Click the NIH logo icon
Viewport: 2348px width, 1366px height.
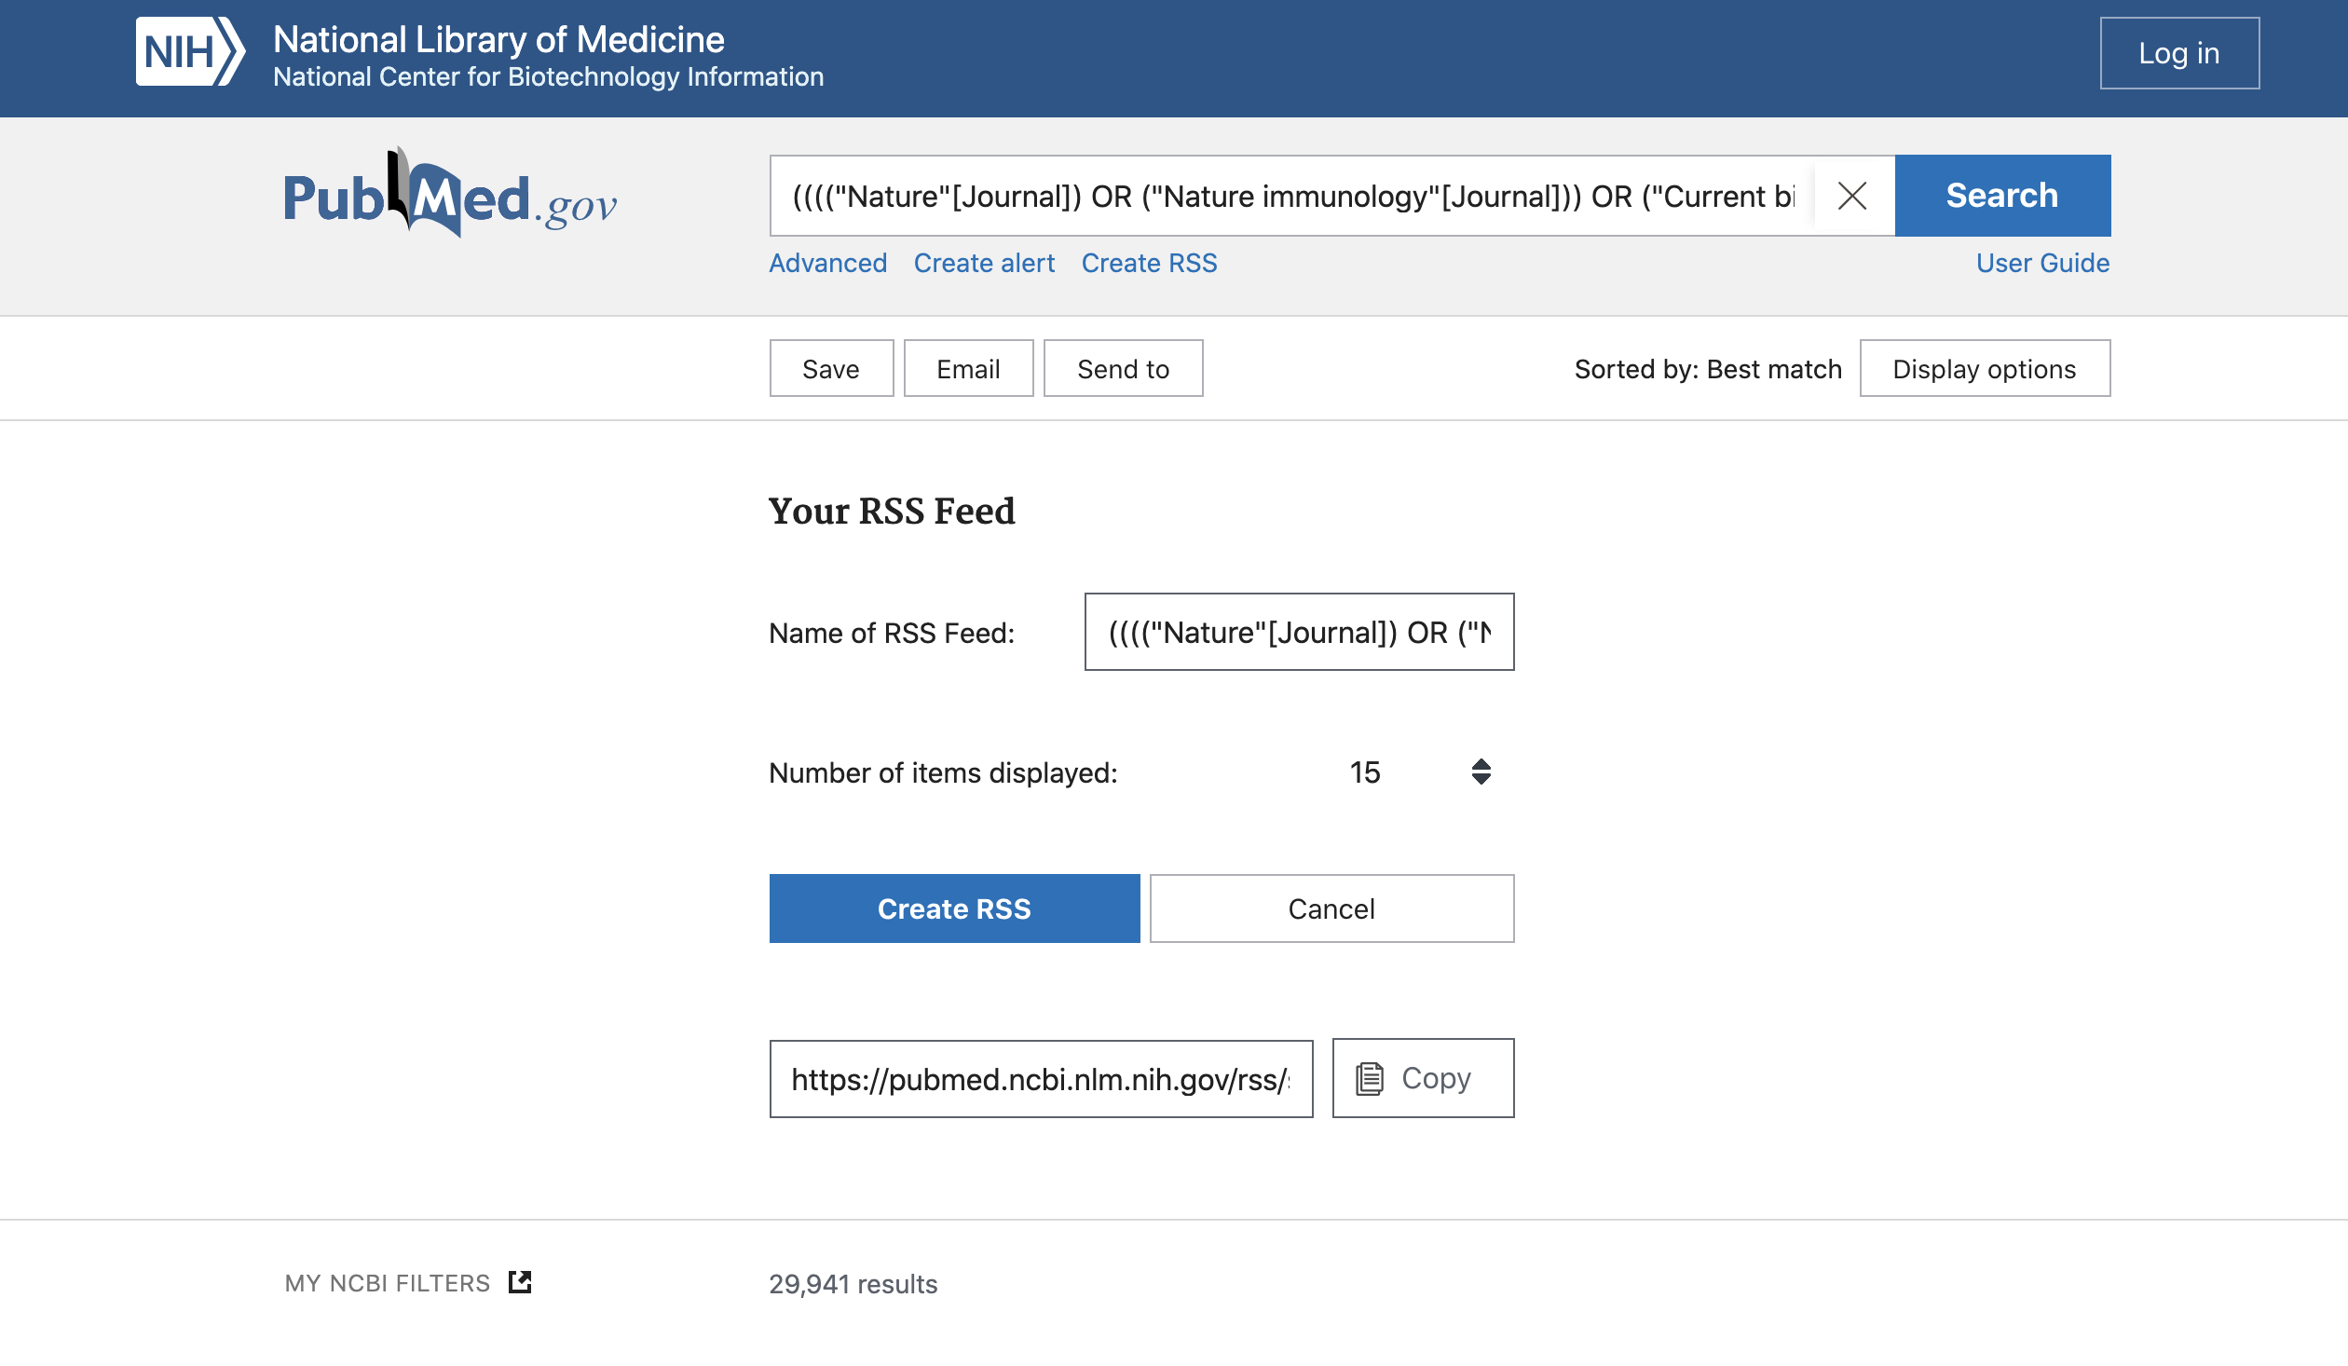point(190,52)
